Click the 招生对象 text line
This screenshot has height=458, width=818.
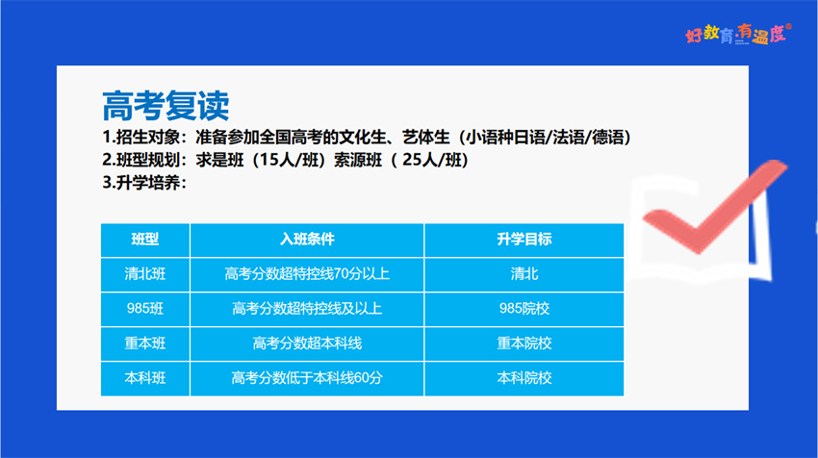click(366, 138)
